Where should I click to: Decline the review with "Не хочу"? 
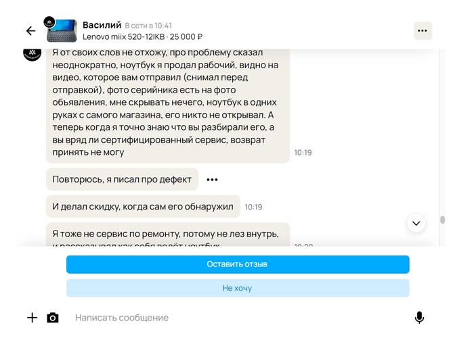[x=238, y=288]
